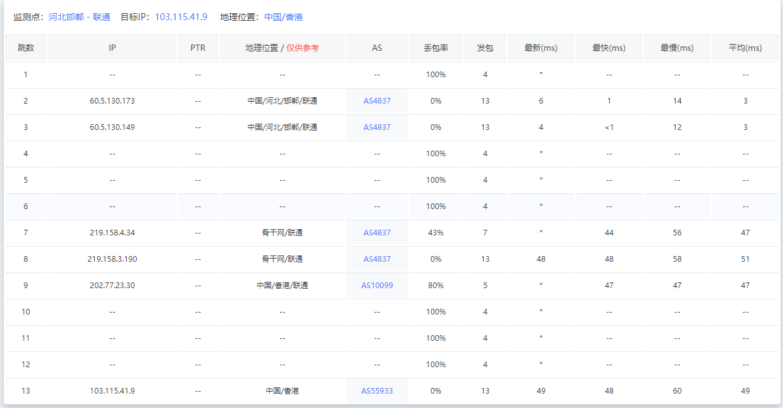Click target IP 103.115.41.9 in the top bar
783x408 pixels.
pyautogui.click(x=181, y=17)
